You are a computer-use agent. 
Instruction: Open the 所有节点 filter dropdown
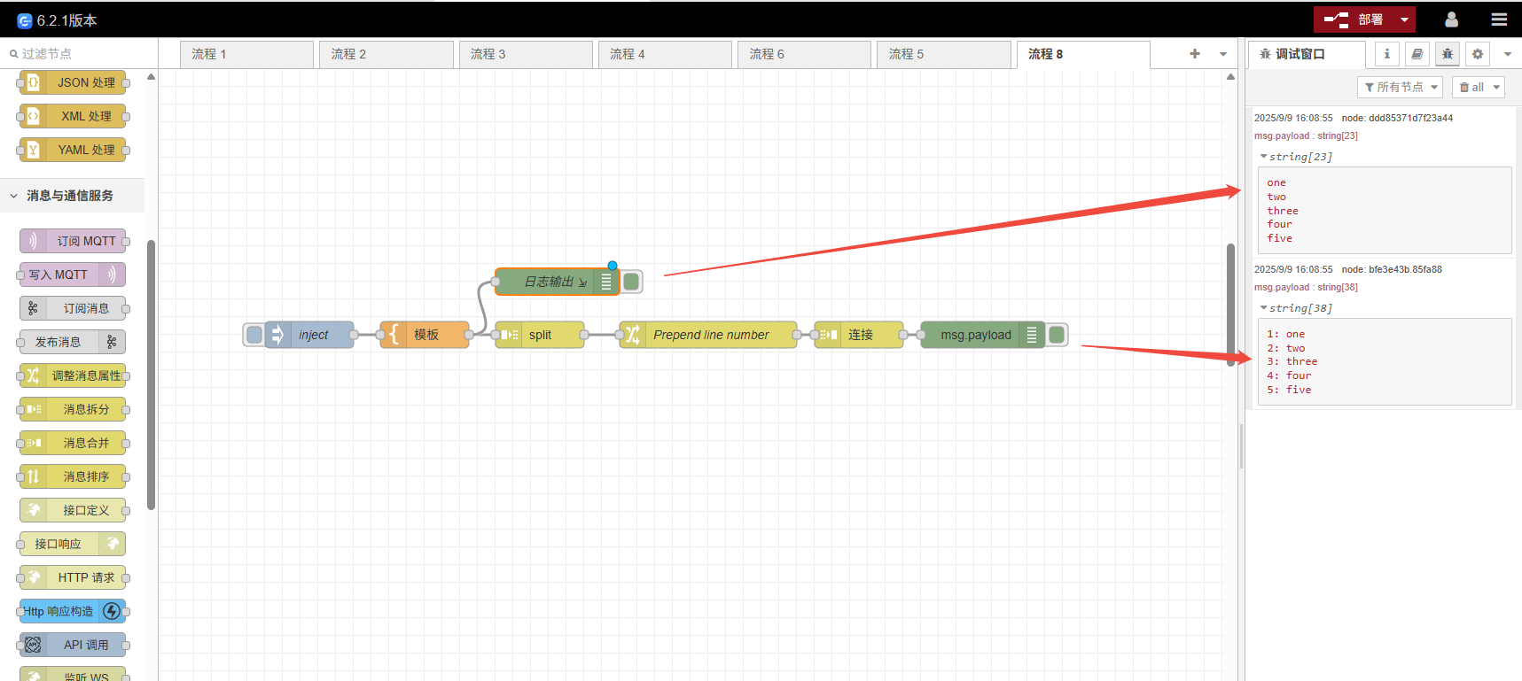pos(1400,87)
